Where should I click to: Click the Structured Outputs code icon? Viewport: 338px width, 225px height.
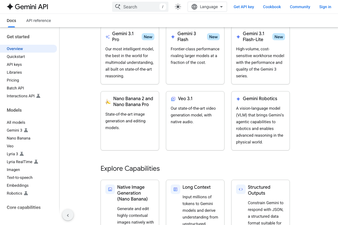[241, 189]
